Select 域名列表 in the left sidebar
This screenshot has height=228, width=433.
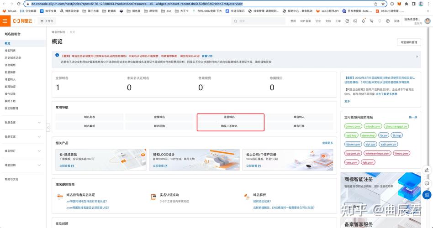point(10,51)
